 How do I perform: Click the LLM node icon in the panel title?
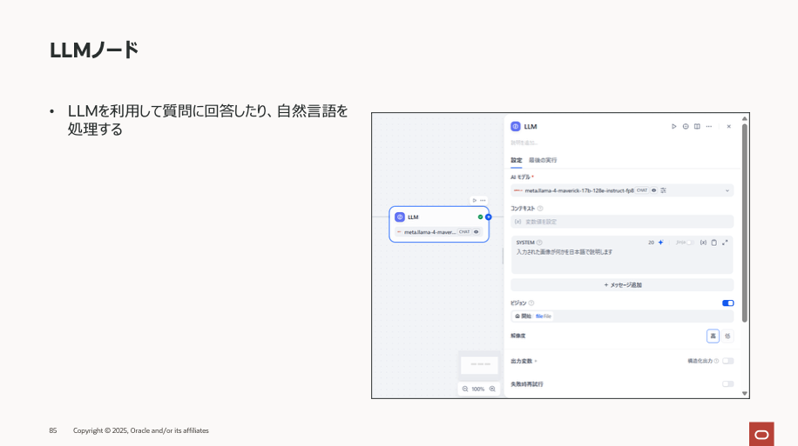click(516, 126)
